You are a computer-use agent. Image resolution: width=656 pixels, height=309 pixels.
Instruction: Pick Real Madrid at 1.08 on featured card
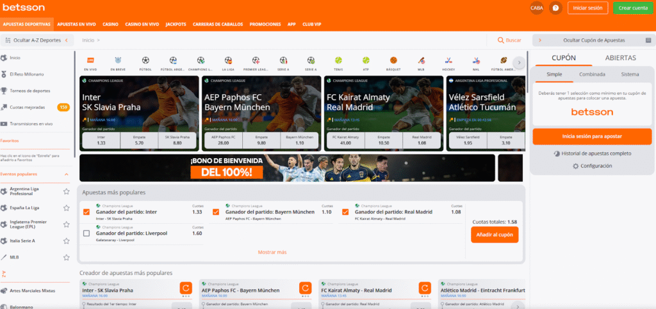click(422, 140)
